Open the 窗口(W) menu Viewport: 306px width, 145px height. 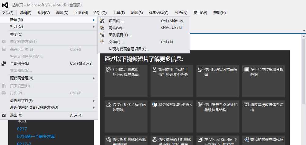200,13
